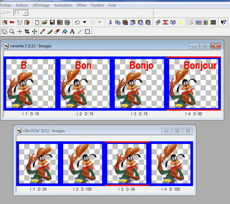Open context help arrow-question icon
This screenshot has height=204, width=230.
[223, 23]
